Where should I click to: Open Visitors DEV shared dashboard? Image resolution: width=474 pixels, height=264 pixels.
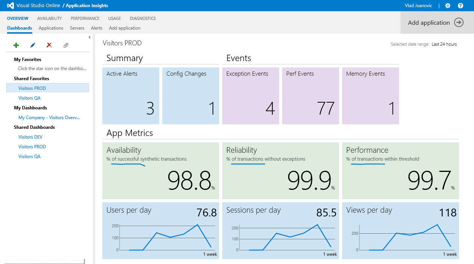pyautogui.click(x=30, y=137)
